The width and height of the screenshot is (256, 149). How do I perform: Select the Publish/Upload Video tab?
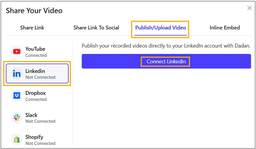click(x=161, y=28)
